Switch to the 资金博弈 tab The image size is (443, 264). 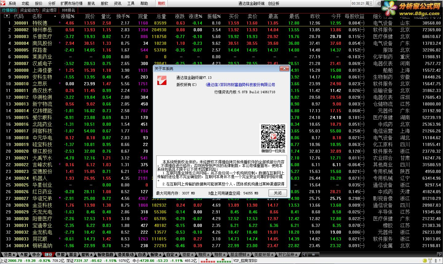(x=49, y=10)
